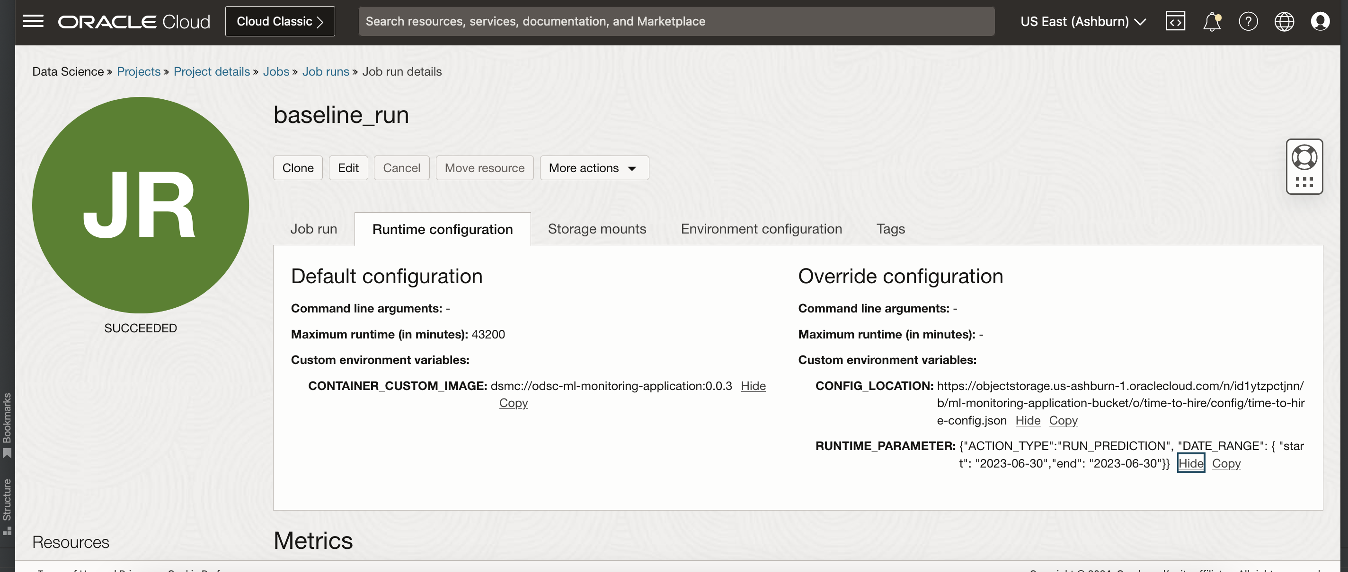This screenshot has width=1348, height=572.
Task: Hide the RUNTIME_PARAMETER value
Action: [1190, 463]
